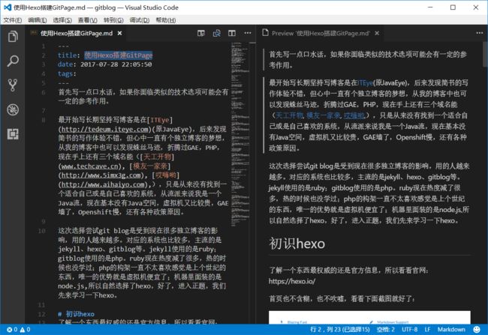
Task: Open the Source Control view
Action: point(13,85)
